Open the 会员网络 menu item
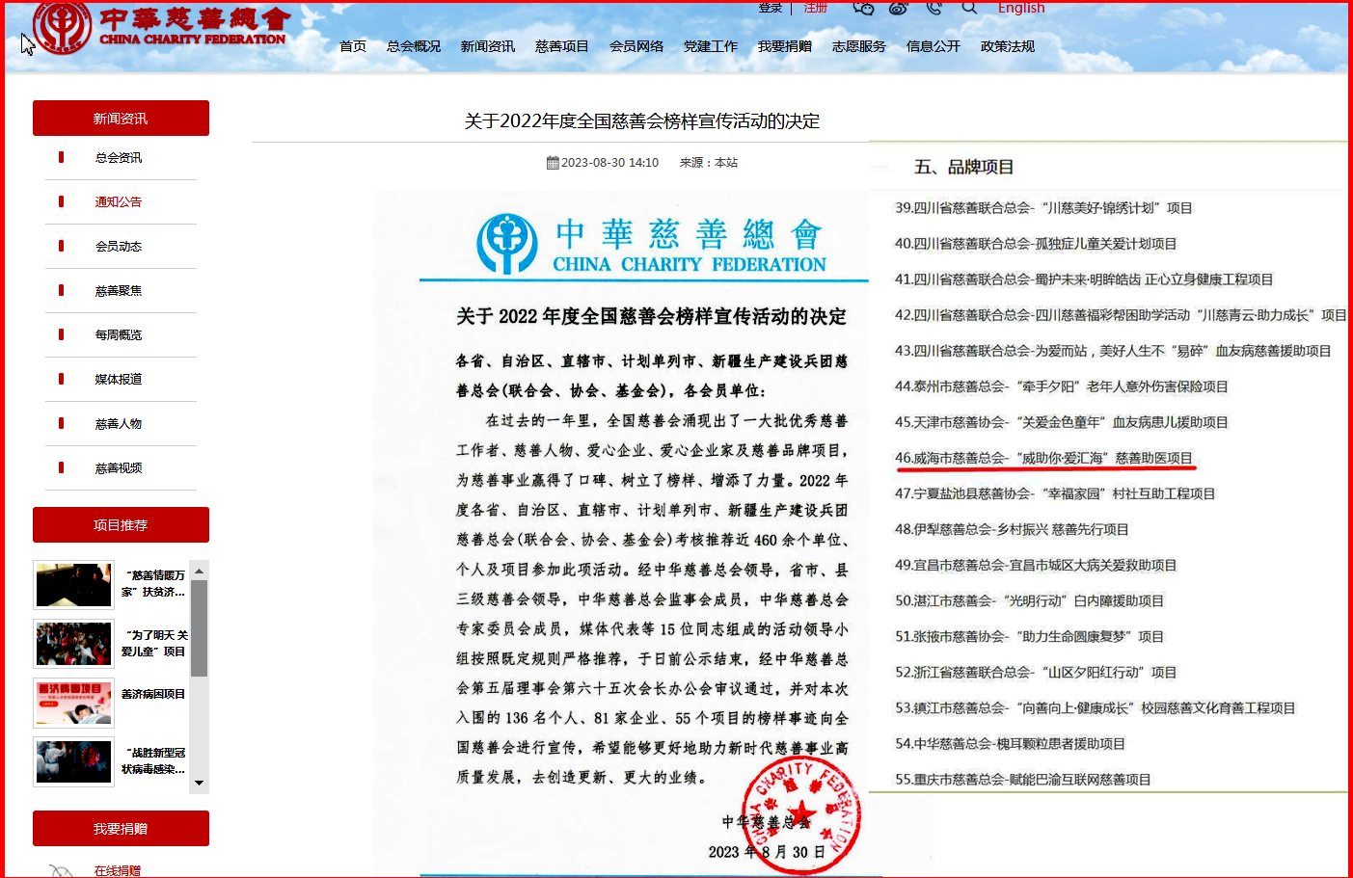 [x=636, y=46]
